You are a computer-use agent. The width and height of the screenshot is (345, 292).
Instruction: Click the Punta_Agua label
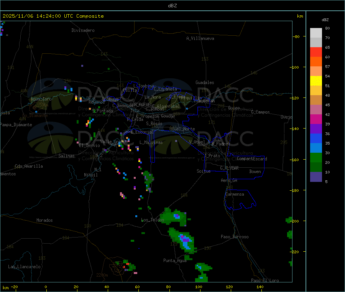pos(175,261)
